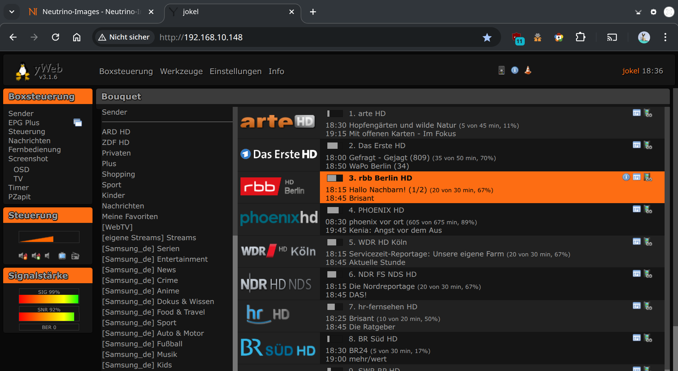This screenshot has height=371, width=678.
Task: Decrease volume with the speaker minus icon
Action: tap(23, 256)
